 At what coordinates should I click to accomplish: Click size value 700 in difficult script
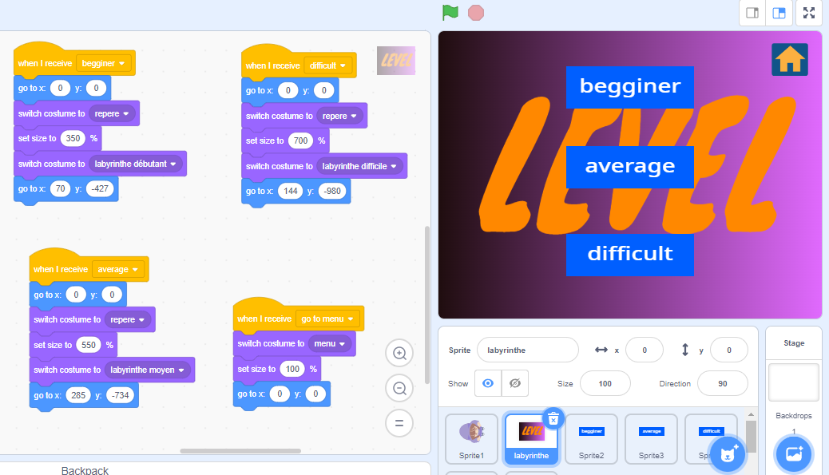click(301, 141)
